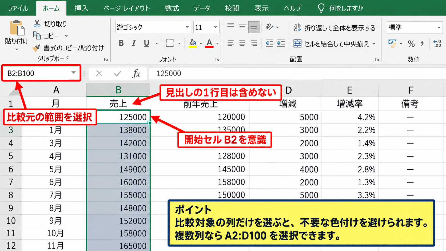Toggle Bold formatting
446x251 pixels.
coord(121,43)
